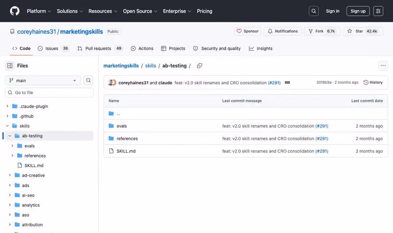Screen dimensions: 393x233
Task: Open the Resources dropdown menu
Action: coord(103,11)
